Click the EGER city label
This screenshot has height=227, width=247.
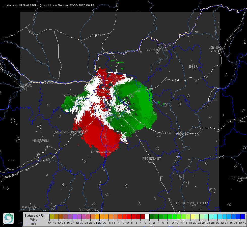(x=193, y=67)
